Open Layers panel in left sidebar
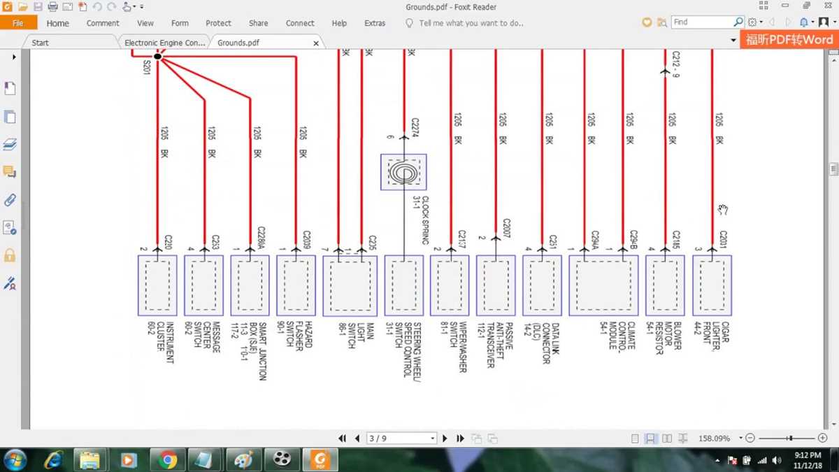 10,145
